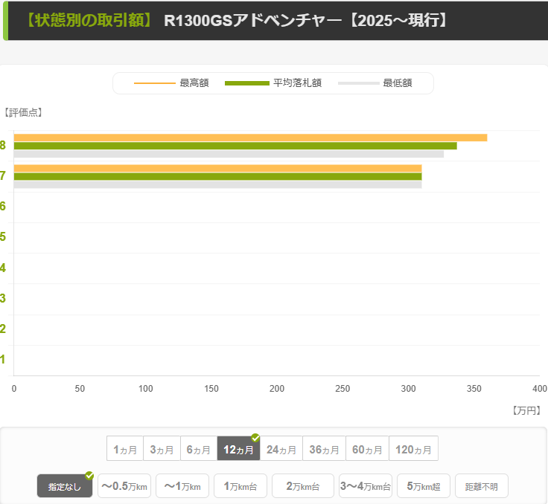
Task: Choose the 指定なし mileage filter
Action: [x=65, y=486]
